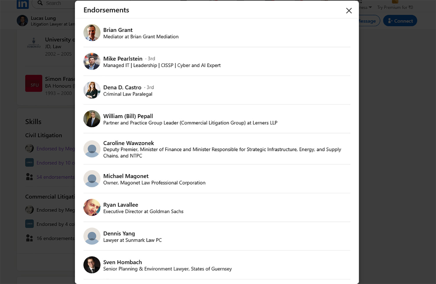Close the Endorsements dialog
Viewport: 436px width, 284px height.
pos(349,10)
